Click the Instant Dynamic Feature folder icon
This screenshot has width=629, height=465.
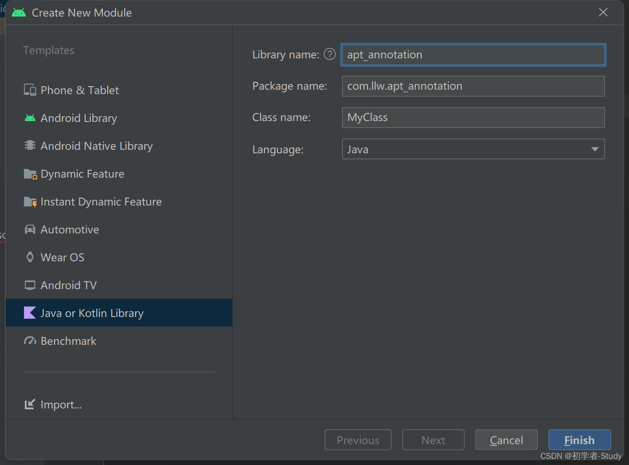tap(30, 202)
